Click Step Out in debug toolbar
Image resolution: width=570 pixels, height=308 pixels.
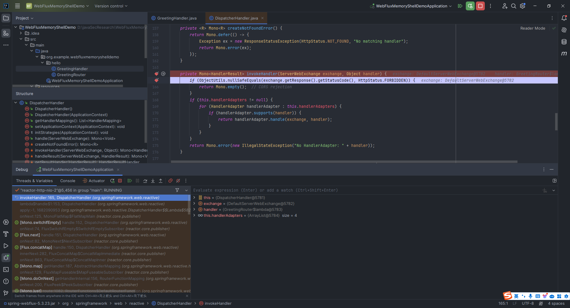click(x=161, y=181)
